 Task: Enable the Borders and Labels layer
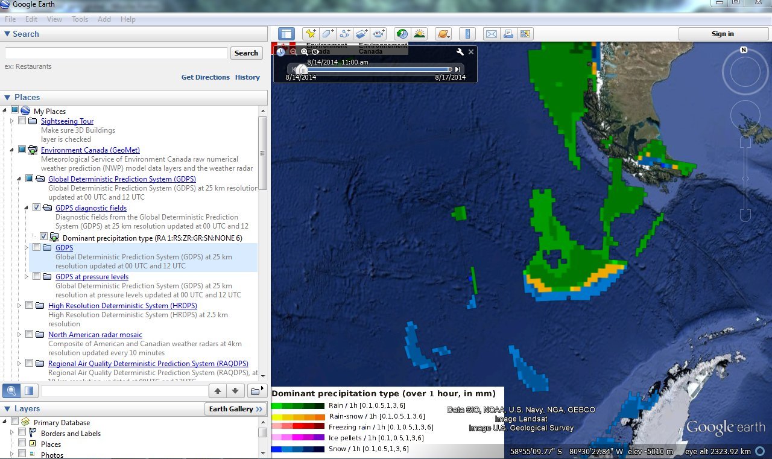click(22, 433)
